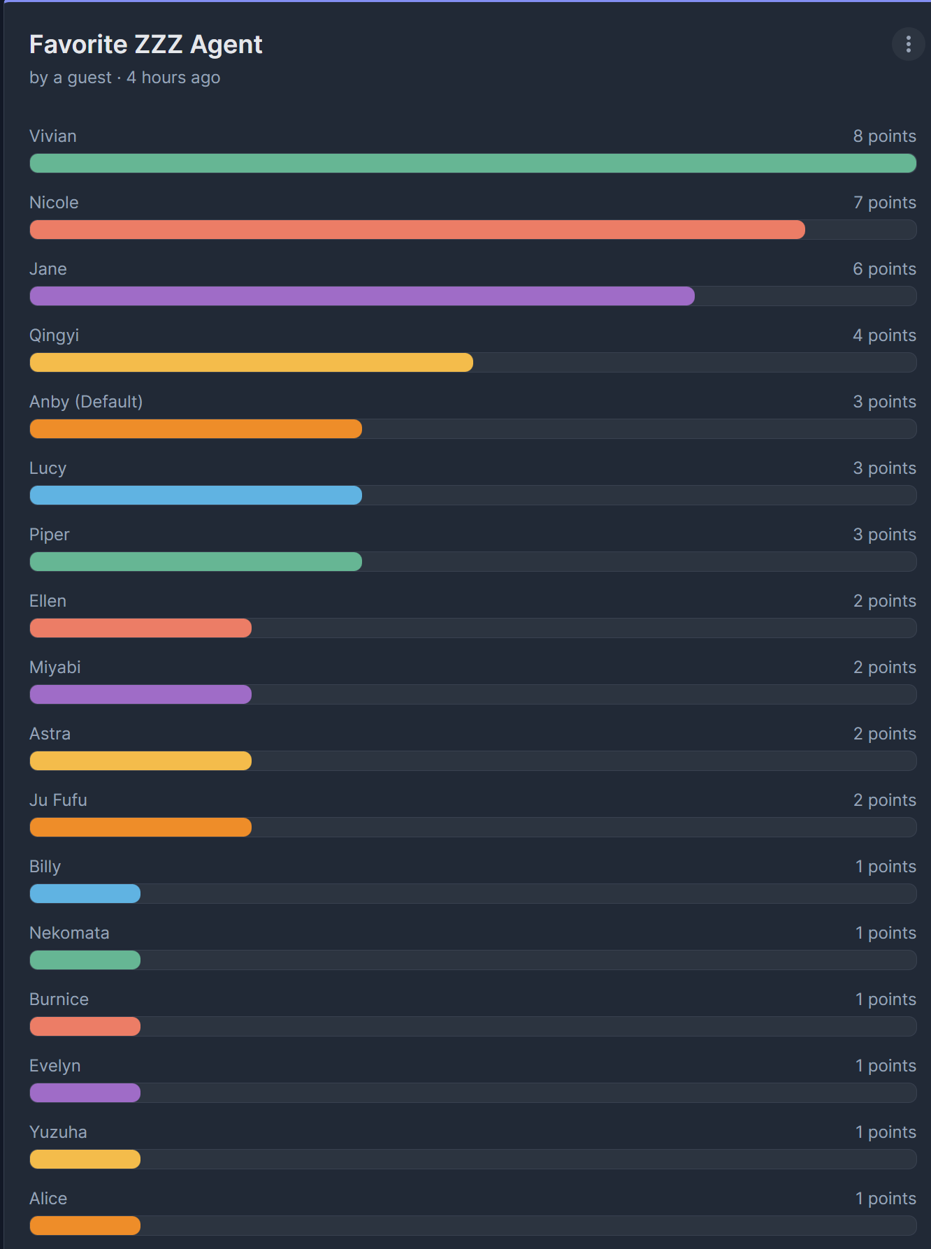
Task: Select the Evelyn option label
Action: point(55,1066)
